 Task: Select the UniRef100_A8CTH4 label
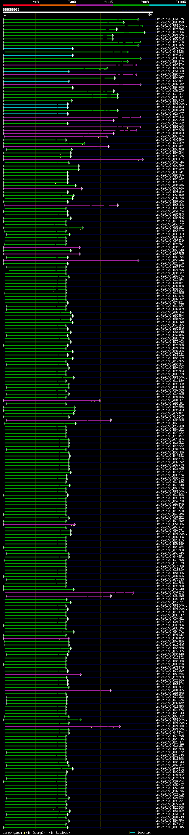click(x=170, y=315)
